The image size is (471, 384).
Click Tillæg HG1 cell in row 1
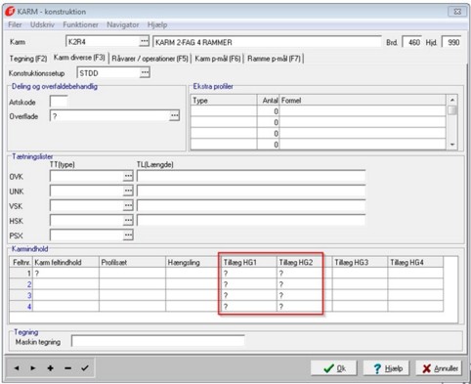tap(249, 274)
